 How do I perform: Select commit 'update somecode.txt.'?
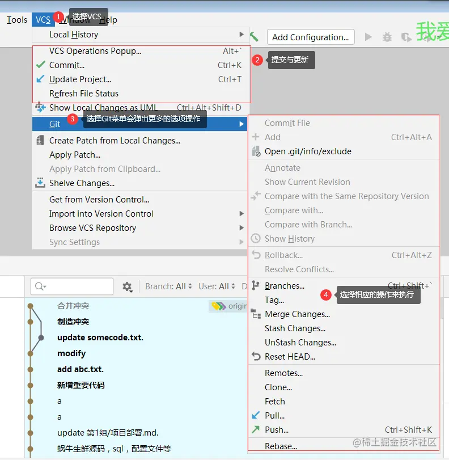(x=100, y=337)
